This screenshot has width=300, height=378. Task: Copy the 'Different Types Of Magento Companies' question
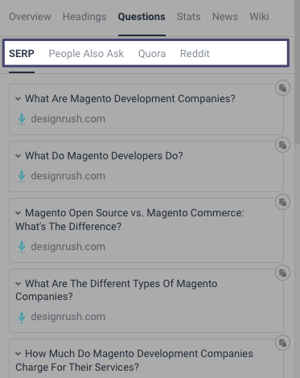click(282, 273)
